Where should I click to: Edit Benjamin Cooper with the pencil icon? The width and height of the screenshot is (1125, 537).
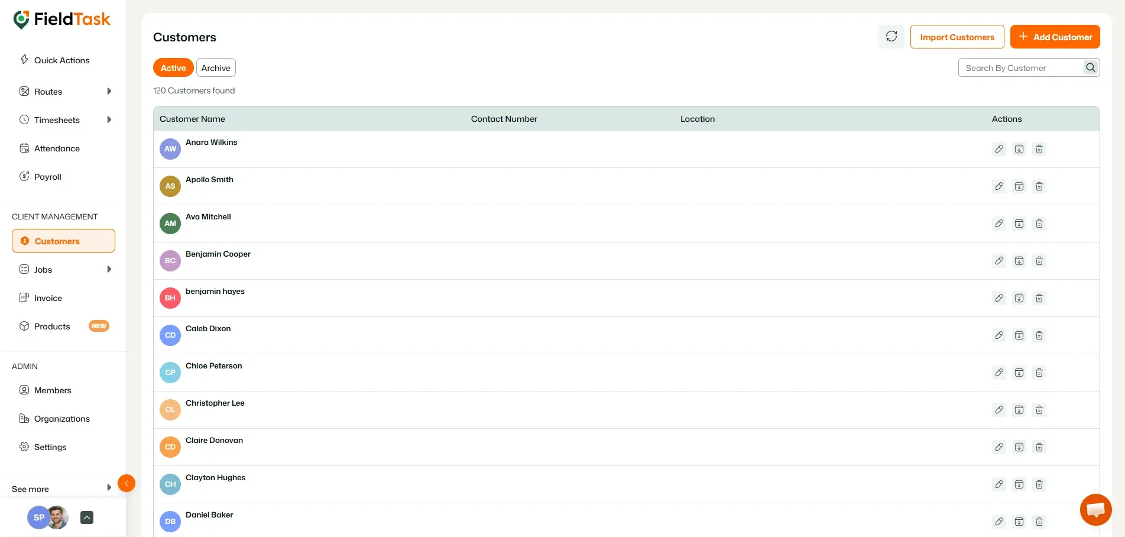[999, 261]
